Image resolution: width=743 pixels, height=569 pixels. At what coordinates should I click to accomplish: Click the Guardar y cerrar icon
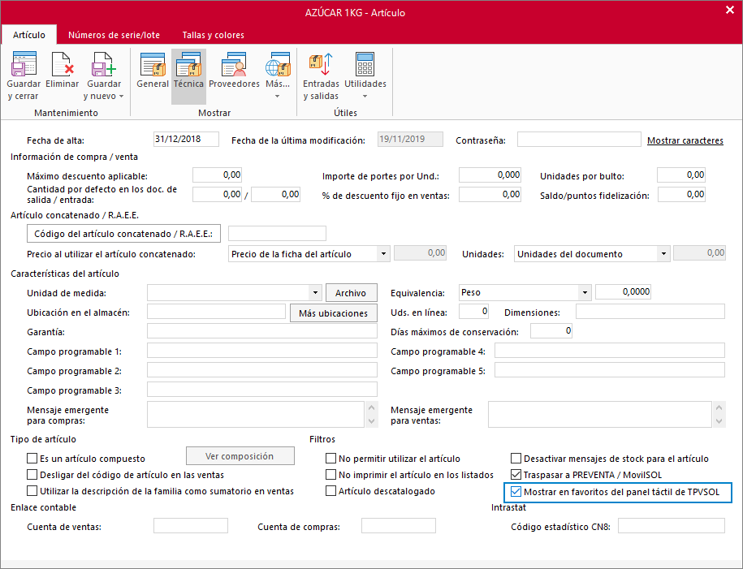(x=24, y=64)
